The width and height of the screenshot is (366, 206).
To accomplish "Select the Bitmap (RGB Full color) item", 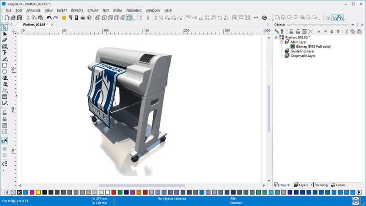I will click(x=313, y=47).
